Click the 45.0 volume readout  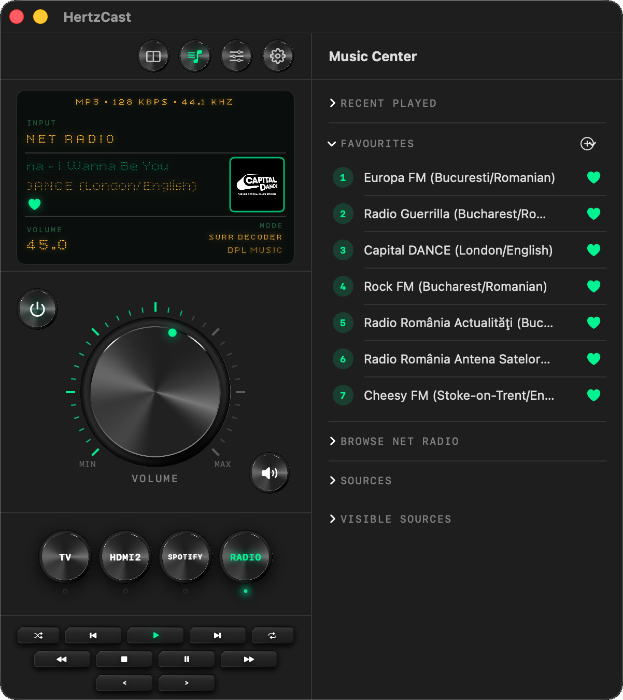pos(47,245)
